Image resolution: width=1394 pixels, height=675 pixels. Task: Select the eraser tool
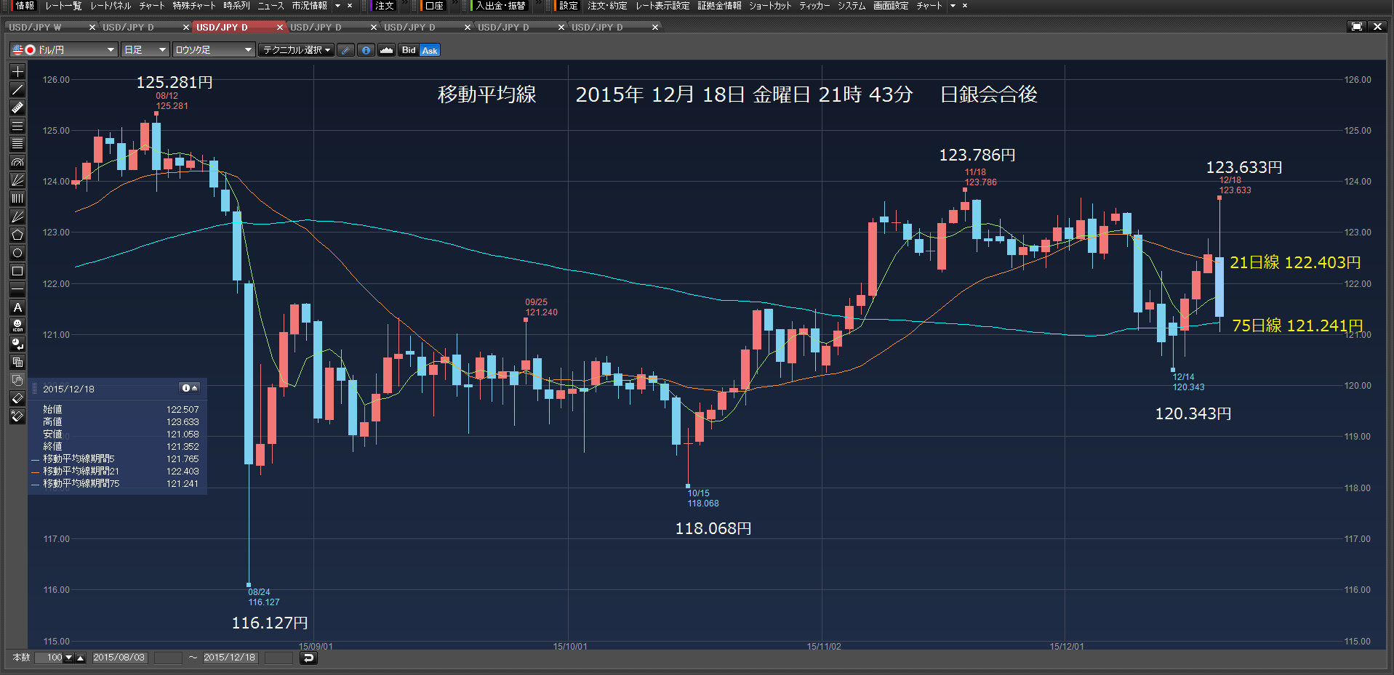pyautogui.click(x=17, y=398)
